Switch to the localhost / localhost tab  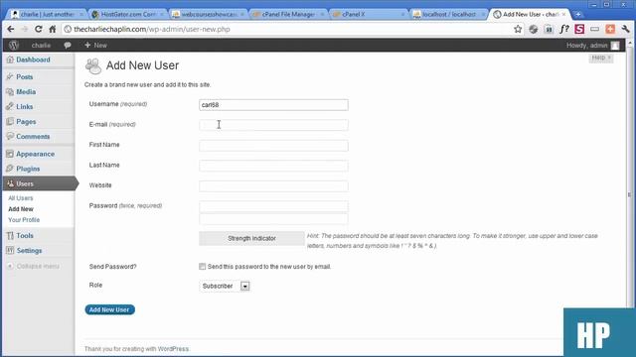point(448,14)
